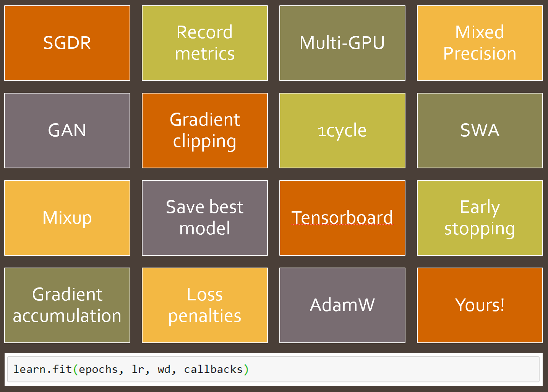Click the SGDR tile

[67, 43]
